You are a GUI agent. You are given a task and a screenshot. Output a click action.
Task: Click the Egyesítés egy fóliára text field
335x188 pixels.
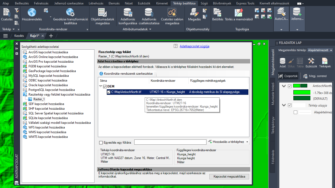170,142
